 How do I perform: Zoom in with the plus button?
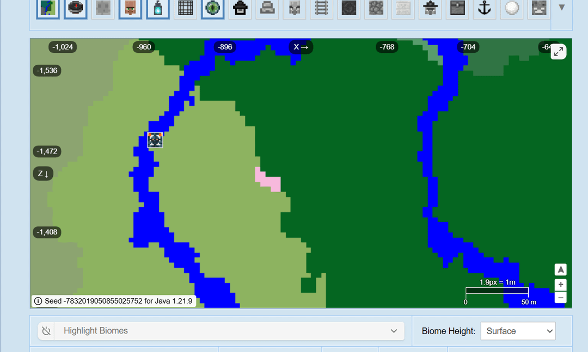point(561,285)
